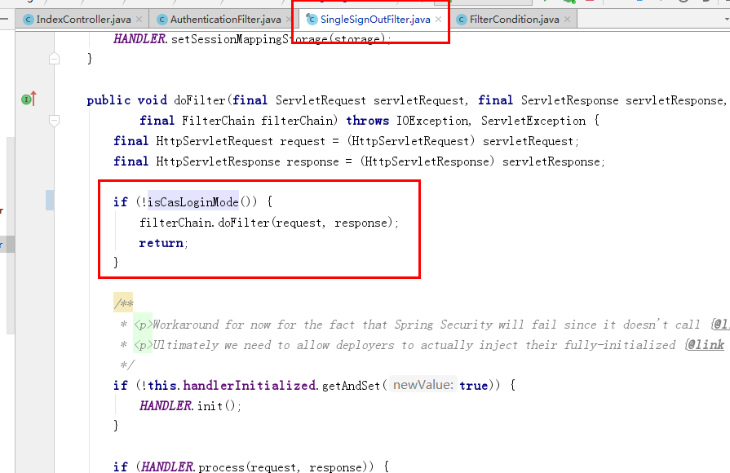The image size is (730, 473).
Task: Click setSessionMappingStorage in the HANDLER call
Action: (251, 39)
